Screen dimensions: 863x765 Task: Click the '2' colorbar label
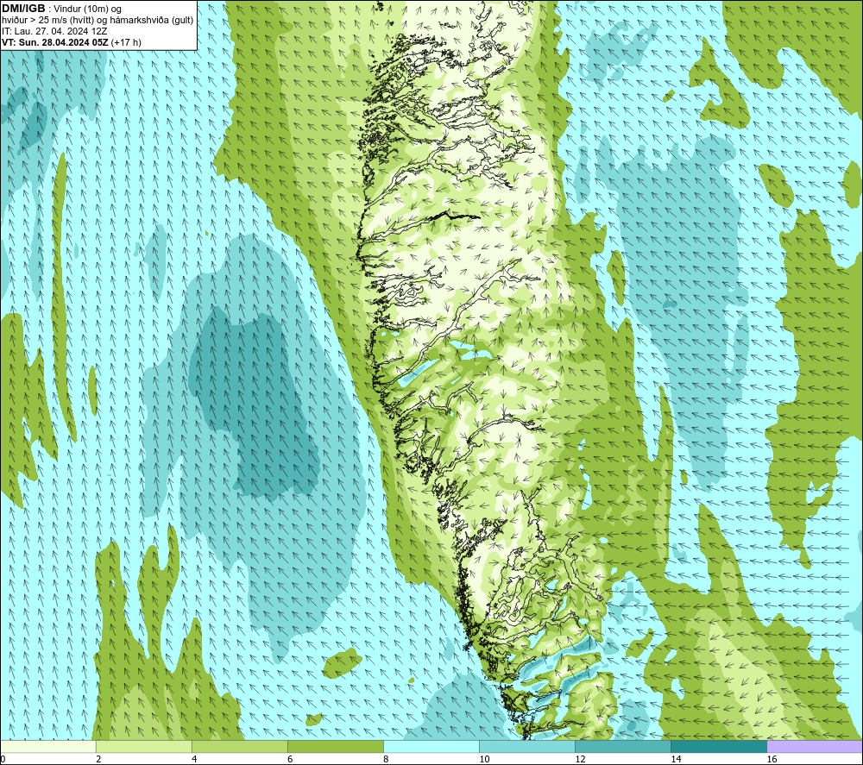coord(98,760)
